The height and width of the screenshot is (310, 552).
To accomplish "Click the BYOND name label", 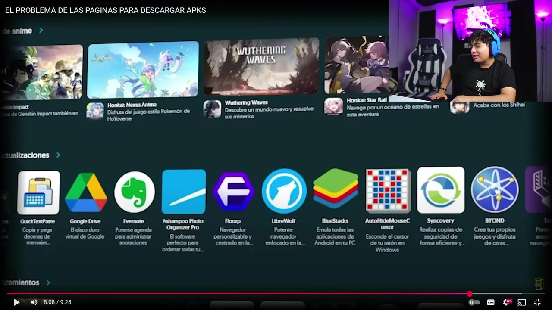I will point(495,220).
